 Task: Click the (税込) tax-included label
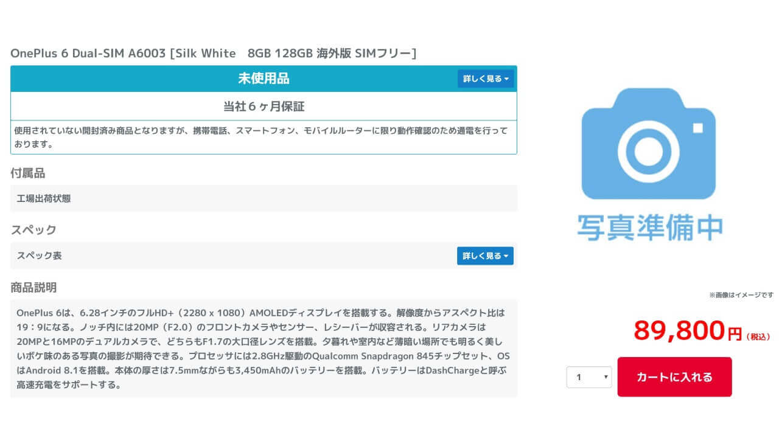758,336
